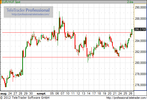Select the aug. month marker on time axis
Image resolution: width=147 pixels, height=100 pixels.
(4, 94)
